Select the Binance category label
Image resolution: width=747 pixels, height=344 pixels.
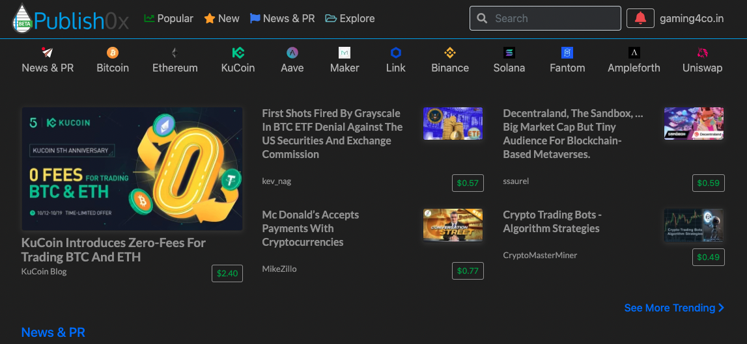(450, 68)
